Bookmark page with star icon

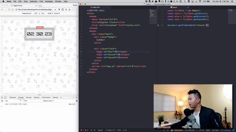(x=55, y=10)
